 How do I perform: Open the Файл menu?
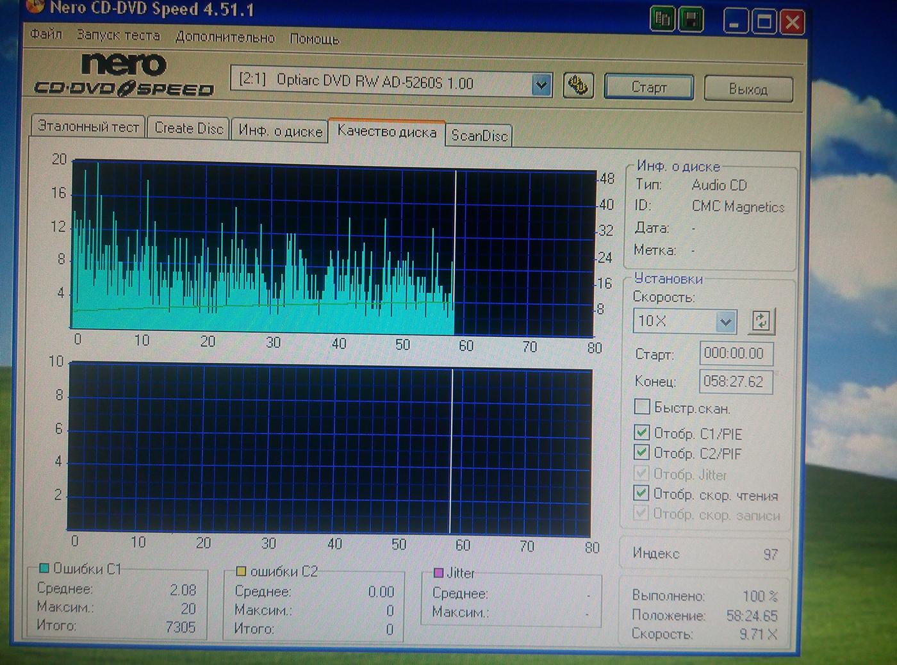tap(45, 34)
